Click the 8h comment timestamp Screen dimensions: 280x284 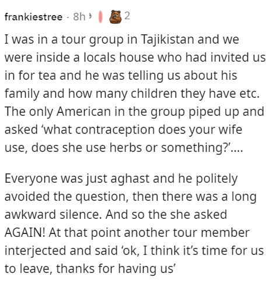coord(79,17)
